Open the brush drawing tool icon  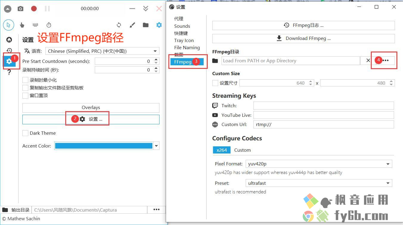pos(132,25)
